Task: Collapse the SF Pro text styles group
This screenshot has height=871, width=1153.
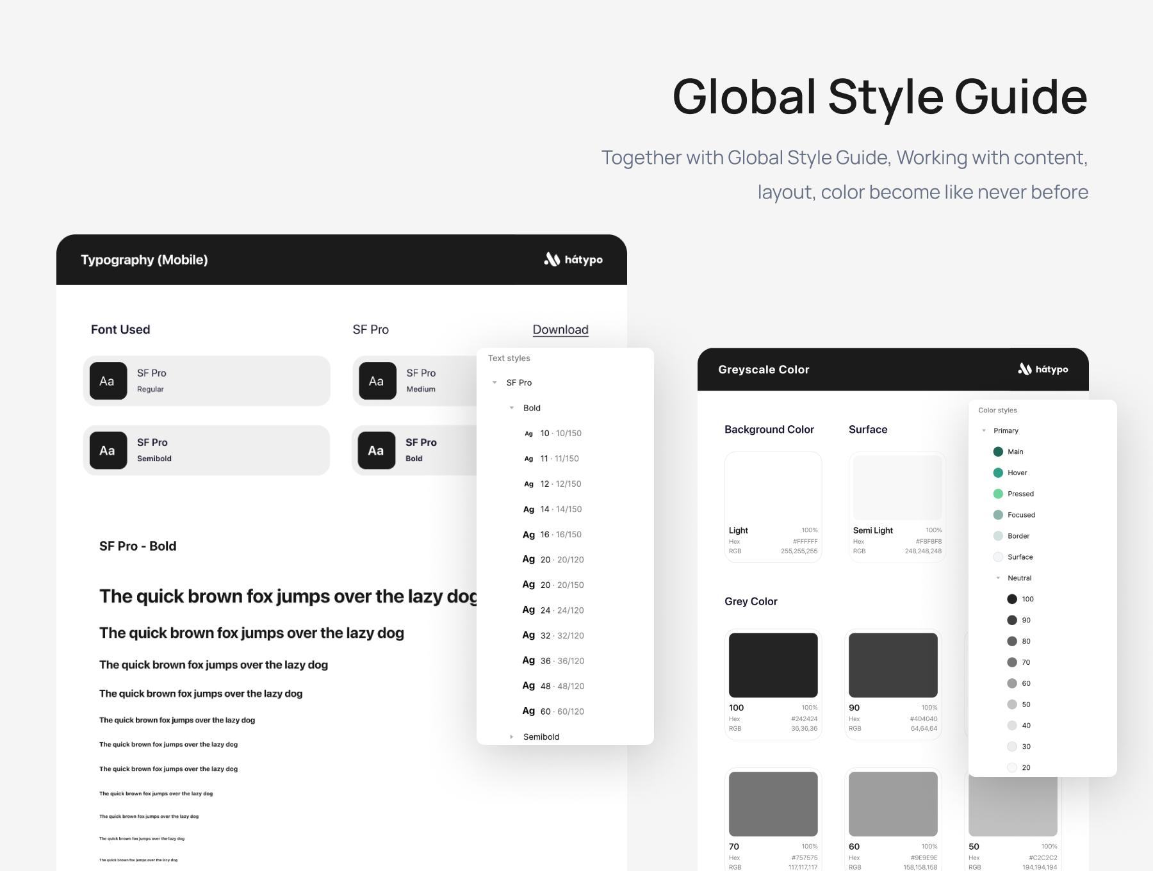Action: coord(495,382)
